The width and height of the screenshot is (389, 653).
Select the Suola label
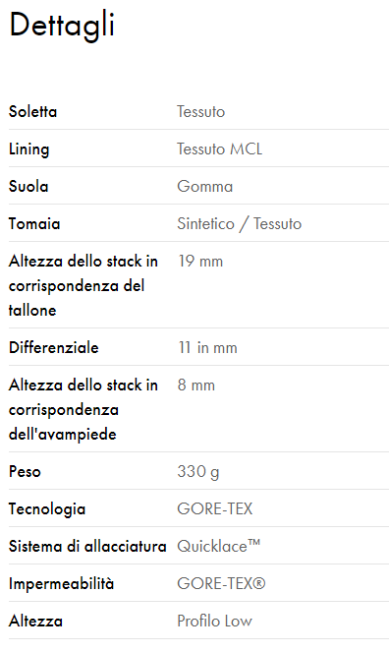pos(28,186)
